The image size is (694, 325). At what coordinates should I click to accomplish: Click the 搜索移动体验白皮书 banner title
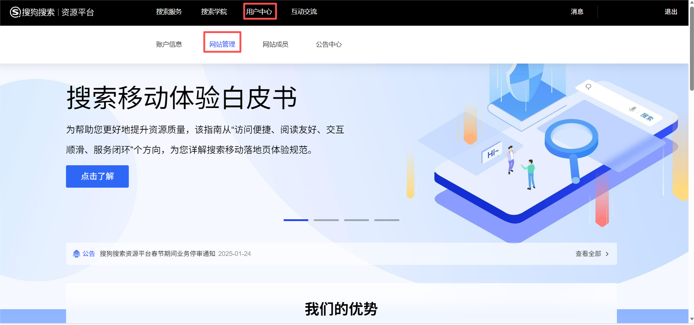[182, 98]
